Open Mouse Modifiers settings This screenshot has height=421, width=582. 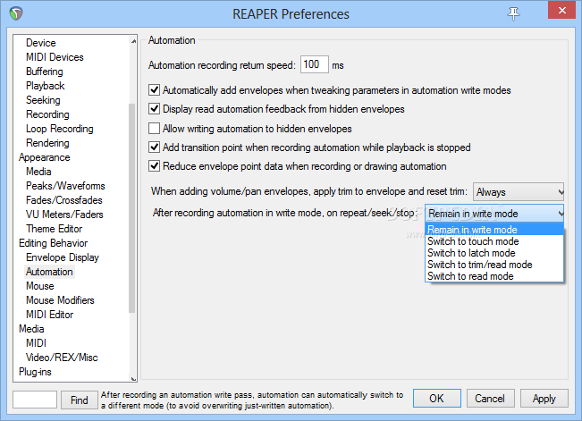60,300
